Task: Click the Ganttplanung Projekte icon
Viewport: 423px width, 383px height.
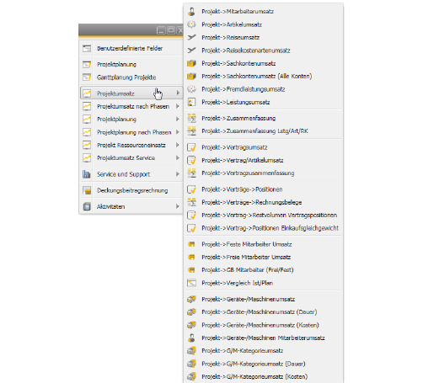Action: (87, 77)
